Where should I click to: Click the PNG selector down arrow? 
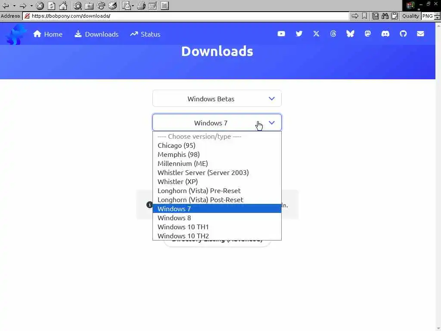(x=437, y=17)
